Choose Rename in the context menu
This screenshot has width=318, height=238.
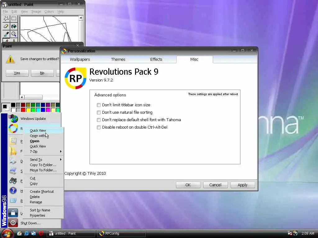[x=43, y=202]
